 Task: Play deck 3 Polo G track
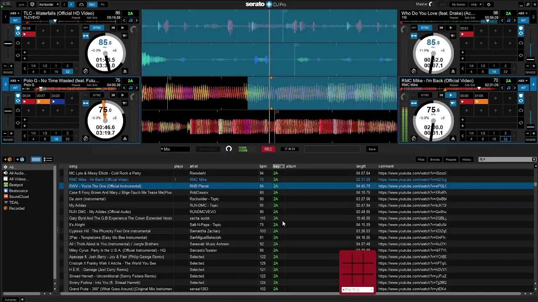pos(122,95)
